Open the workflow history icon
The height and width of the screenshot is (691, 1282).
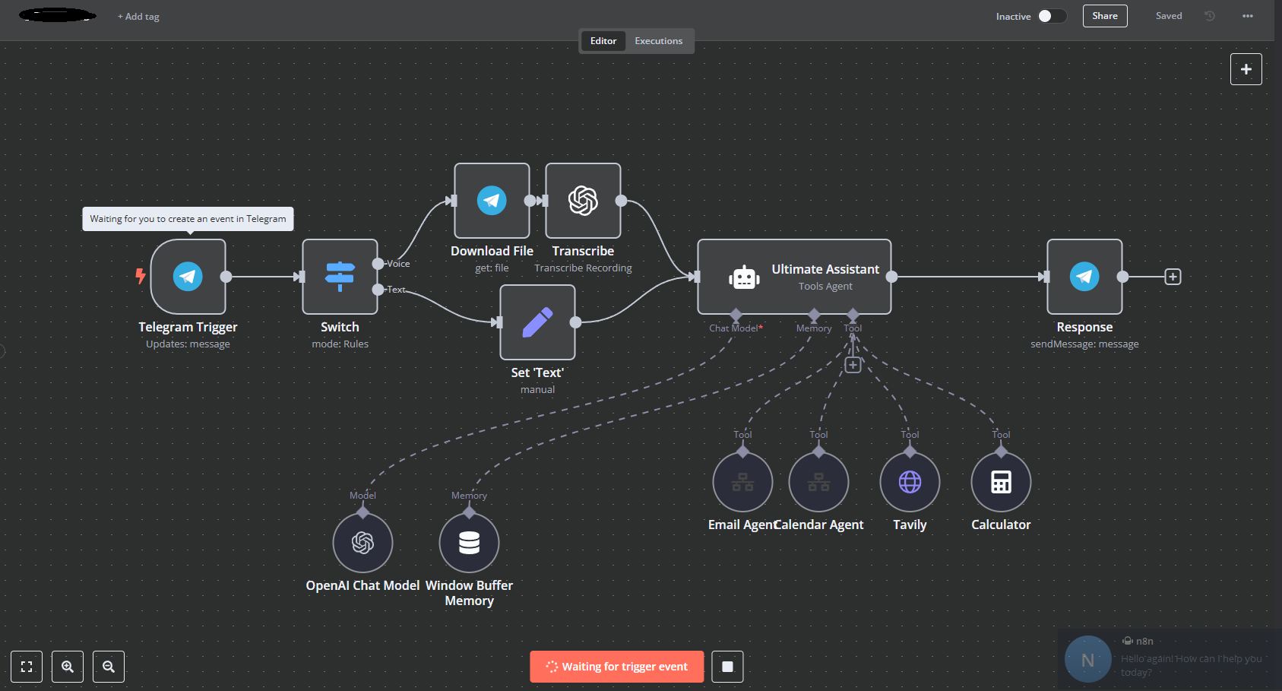click(1210, 16)
